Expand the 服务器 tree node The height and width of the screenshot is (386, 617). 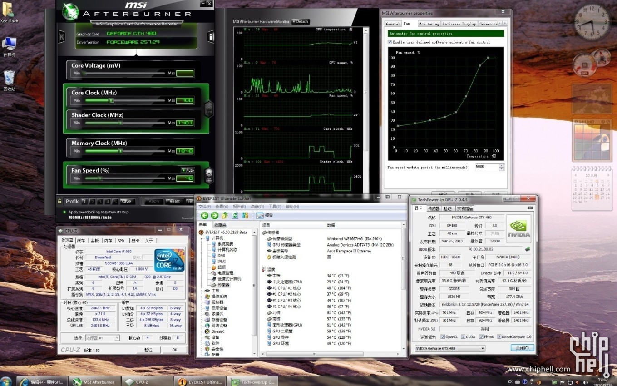(202, 302)
